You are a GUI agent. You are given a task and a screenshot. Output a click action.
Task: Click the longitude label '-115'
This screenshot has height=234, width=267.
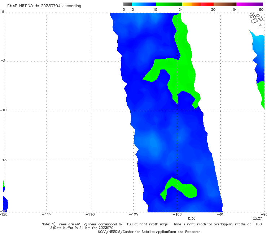(x=47, y=214)
